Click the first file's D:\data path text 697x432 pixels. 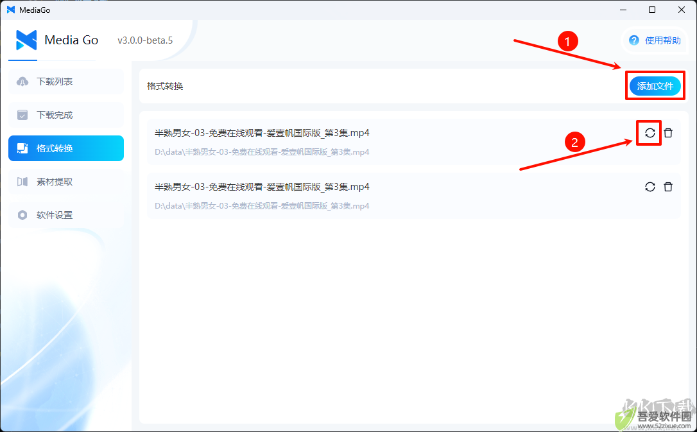tap(262, 152)
